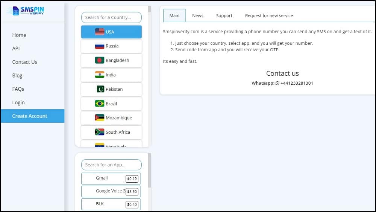Select the India flag icon
This screenshot has width=376, height=212.
(100, 75)
